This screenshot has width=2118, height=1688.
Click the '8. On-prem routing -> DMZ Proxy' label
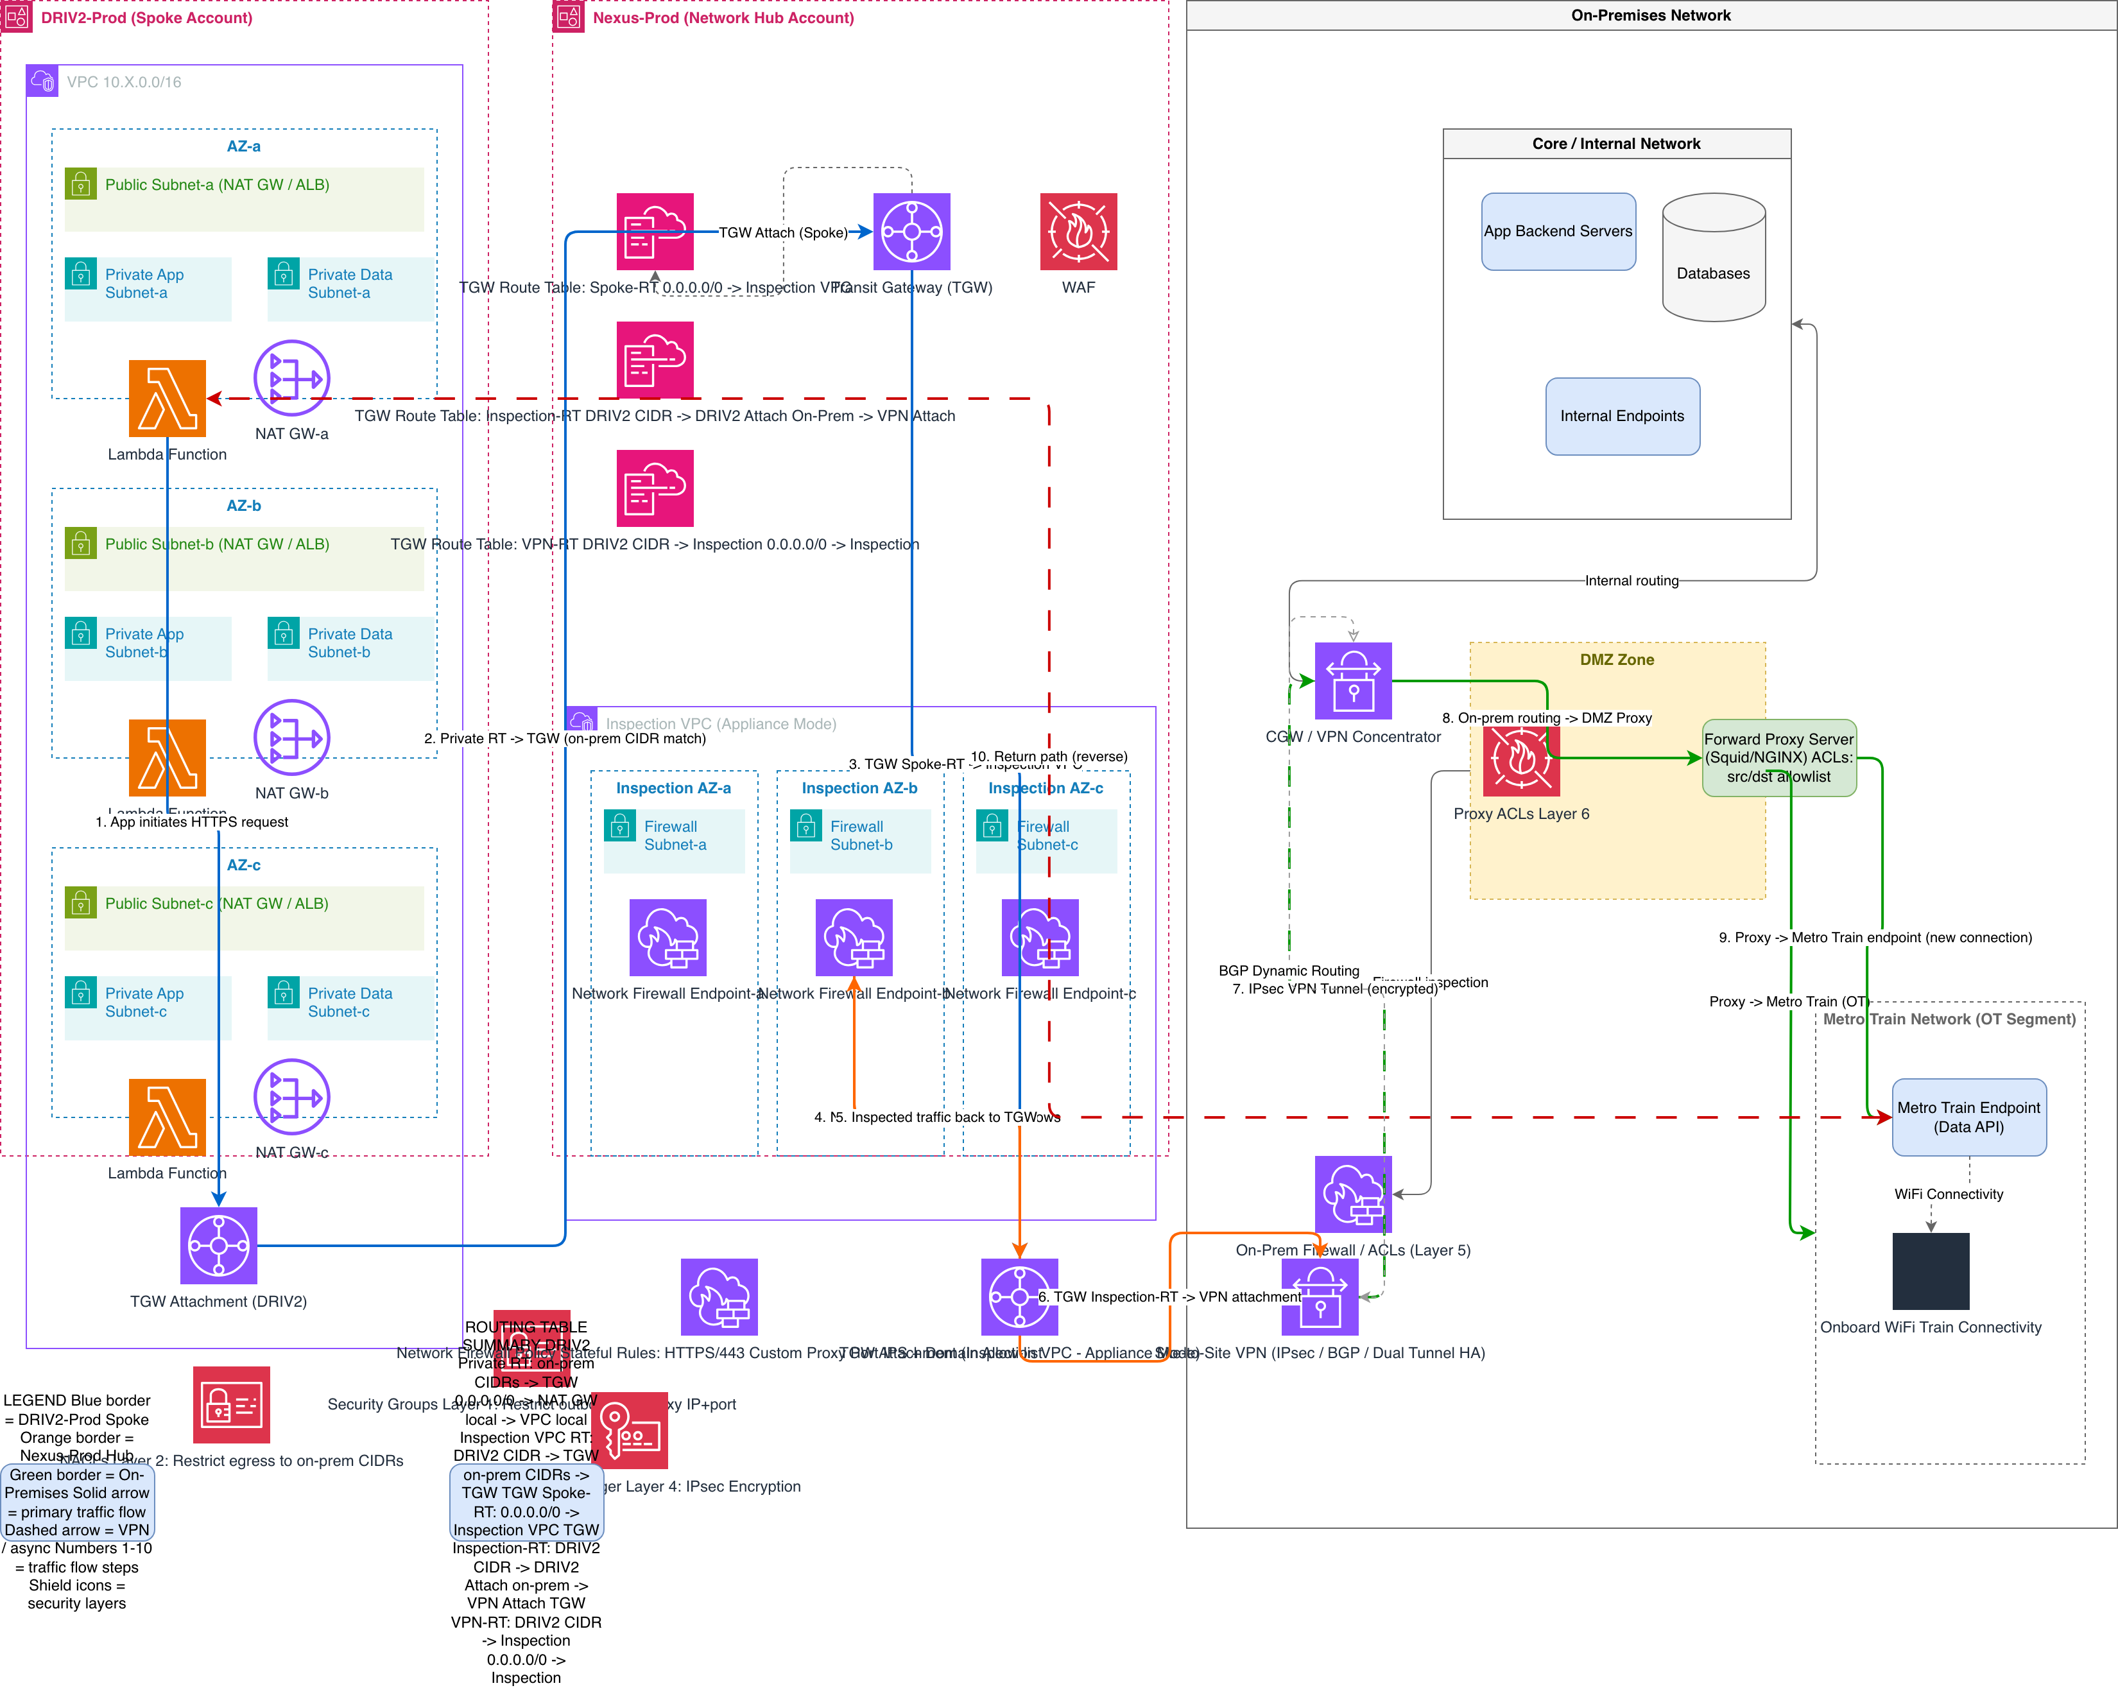pos(1546,718)
